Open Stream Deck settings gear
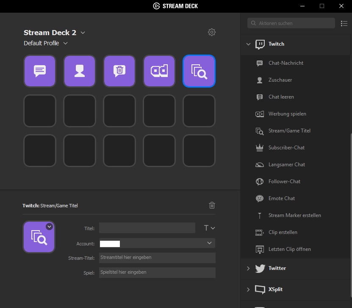This screenshot has height=308, width=352. pos(212,32)
